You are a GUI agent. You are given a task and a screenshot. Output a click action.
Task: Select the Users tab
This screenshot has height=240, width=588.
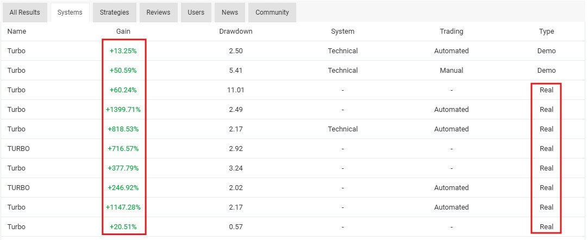pos(196,12)
